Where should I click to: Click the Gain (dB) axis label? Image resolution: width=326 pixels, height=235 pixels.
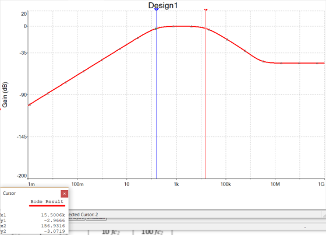coord(5,95)
